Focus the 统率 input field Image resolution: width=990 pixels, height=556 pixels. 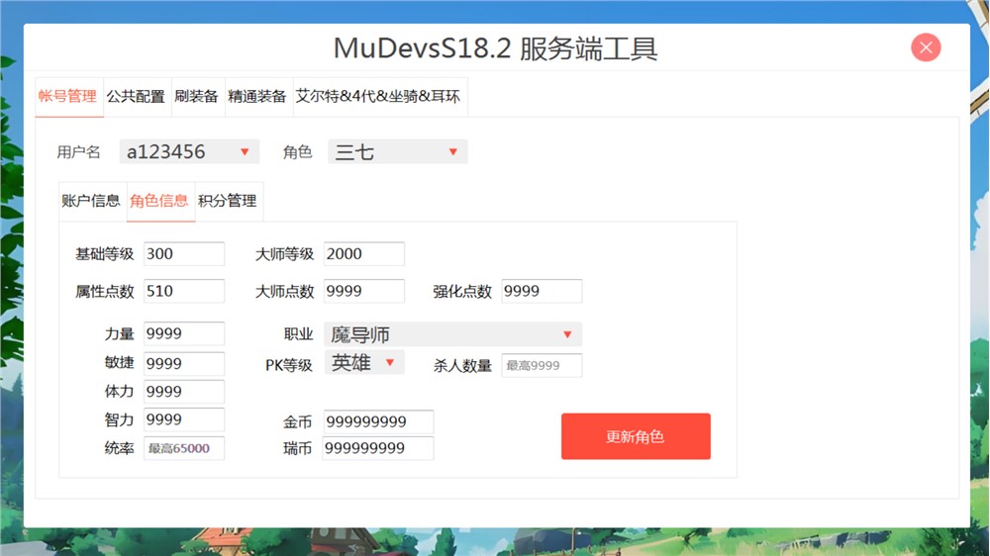[x=184, y=448]
